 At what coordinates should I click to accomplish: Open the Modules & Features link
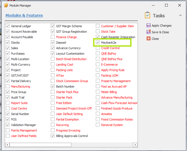coord(24,15)
